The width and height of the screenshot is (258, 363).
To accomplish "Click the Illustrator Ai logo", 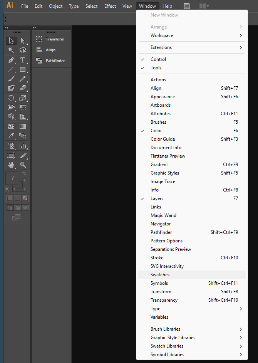I will [x=10, y=5].
